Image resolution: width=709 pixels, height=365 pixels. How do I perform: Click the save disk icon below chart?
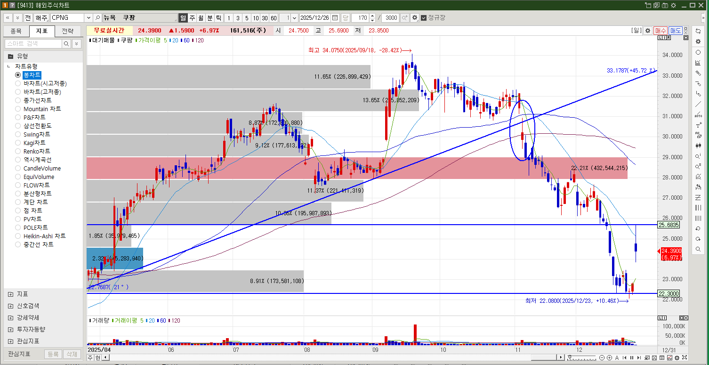654,358
